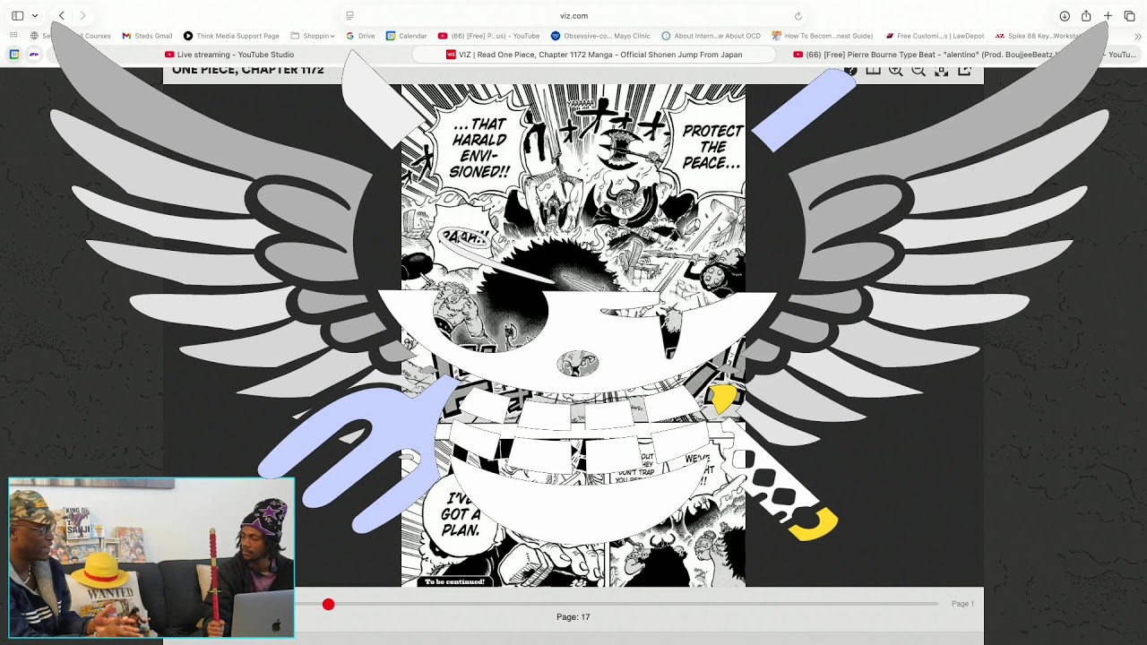Reload the page with refresh icon
Screen dimensions: 1147x645
click(798, 15)
